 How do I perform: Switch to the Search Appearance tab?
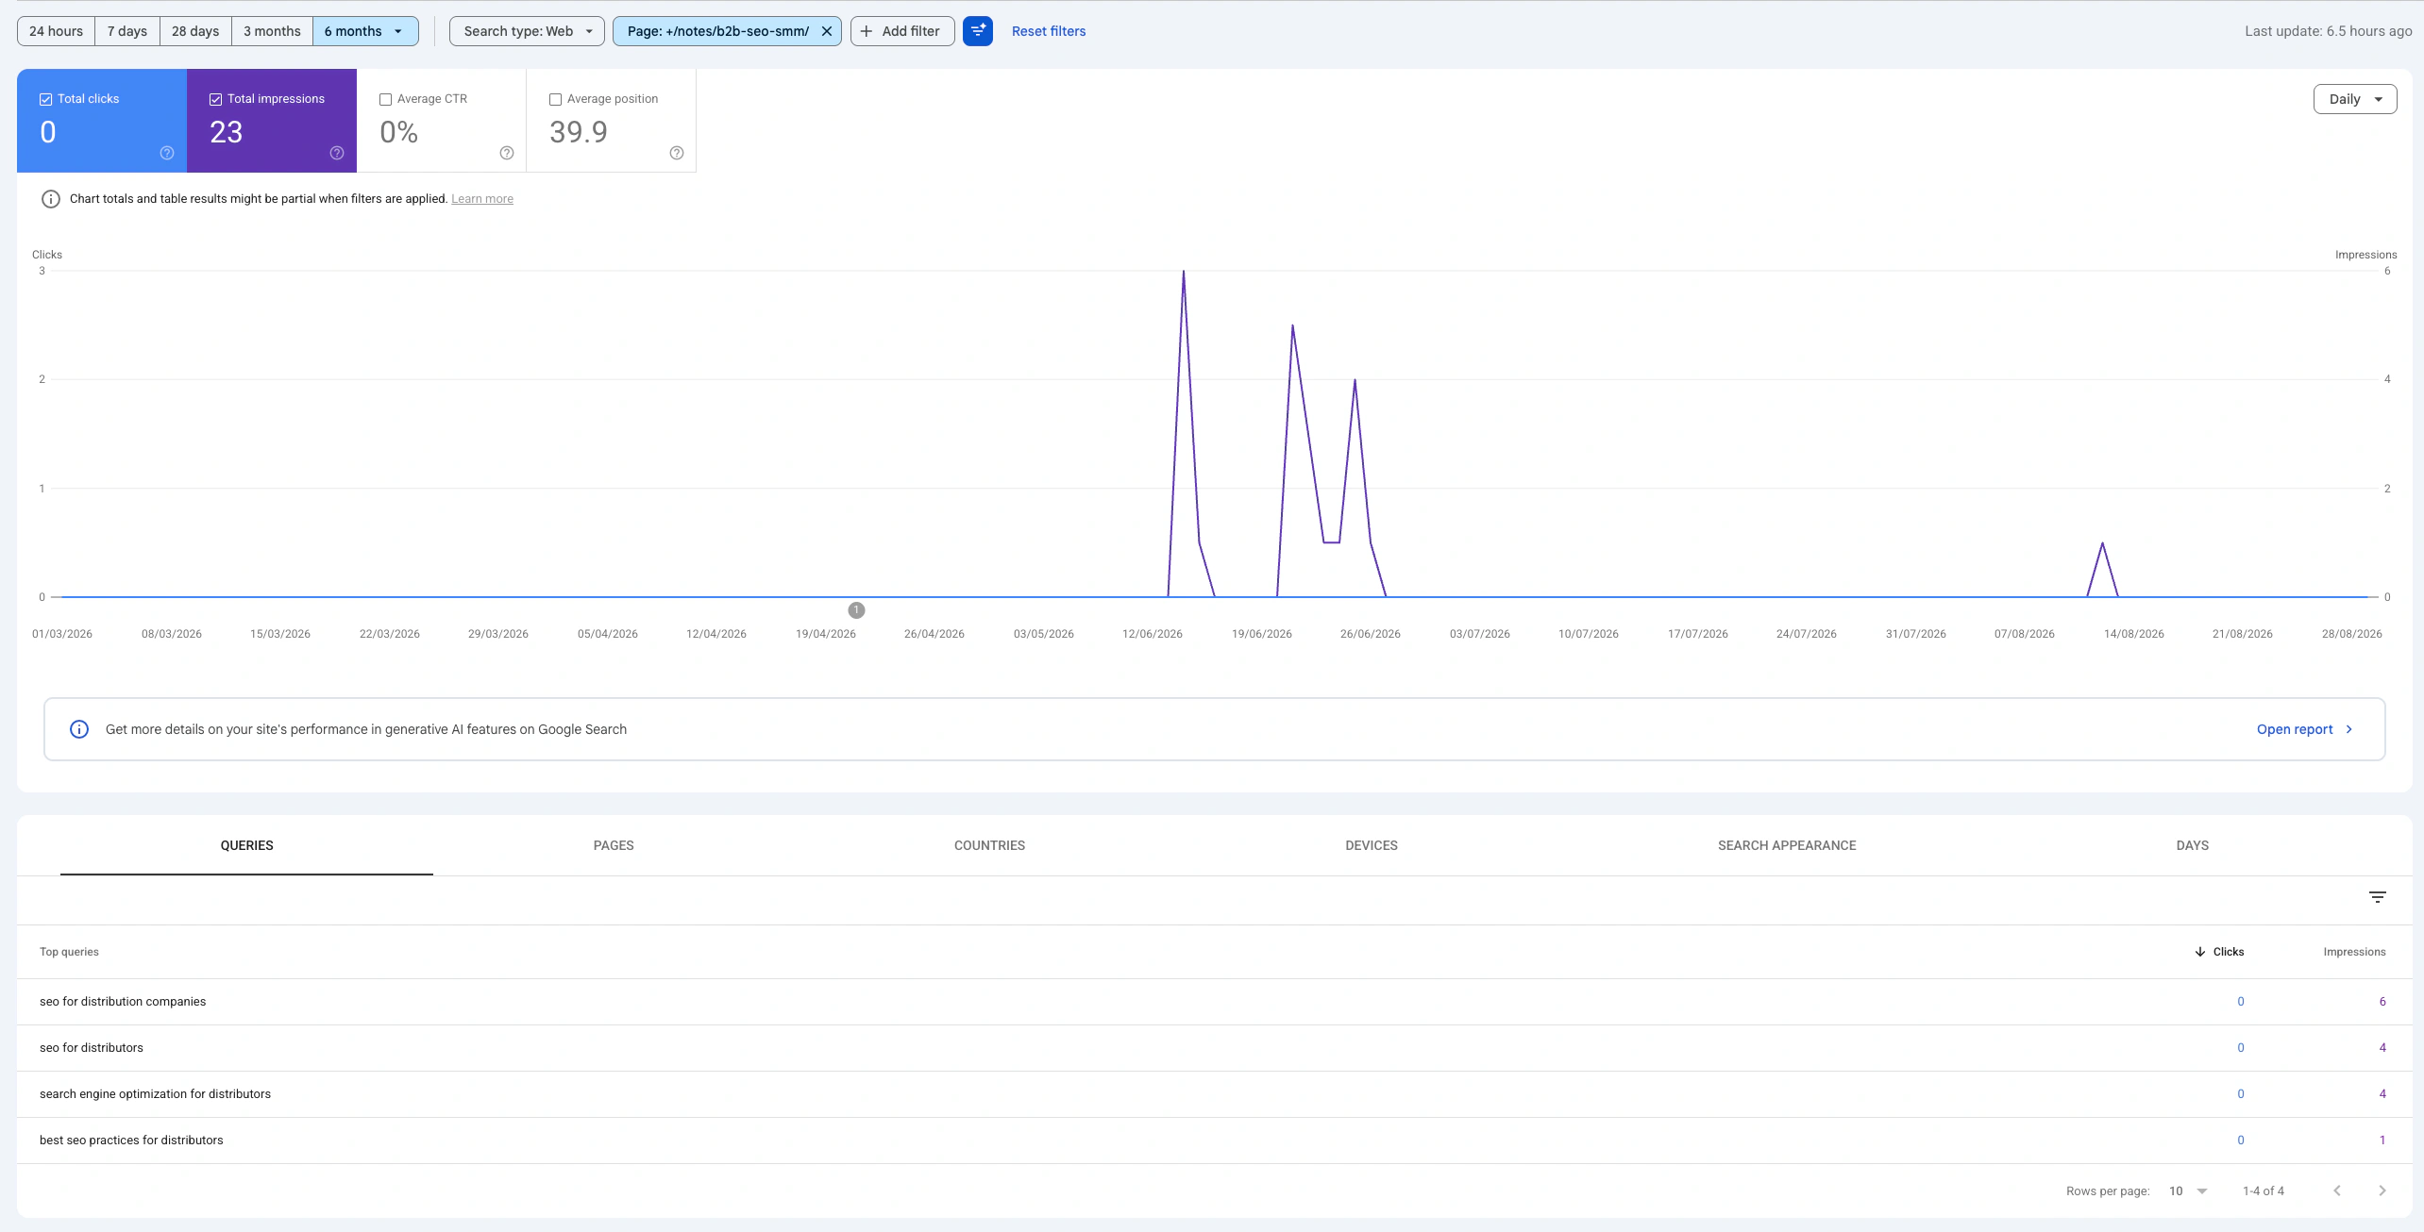tap(1787, 845)
